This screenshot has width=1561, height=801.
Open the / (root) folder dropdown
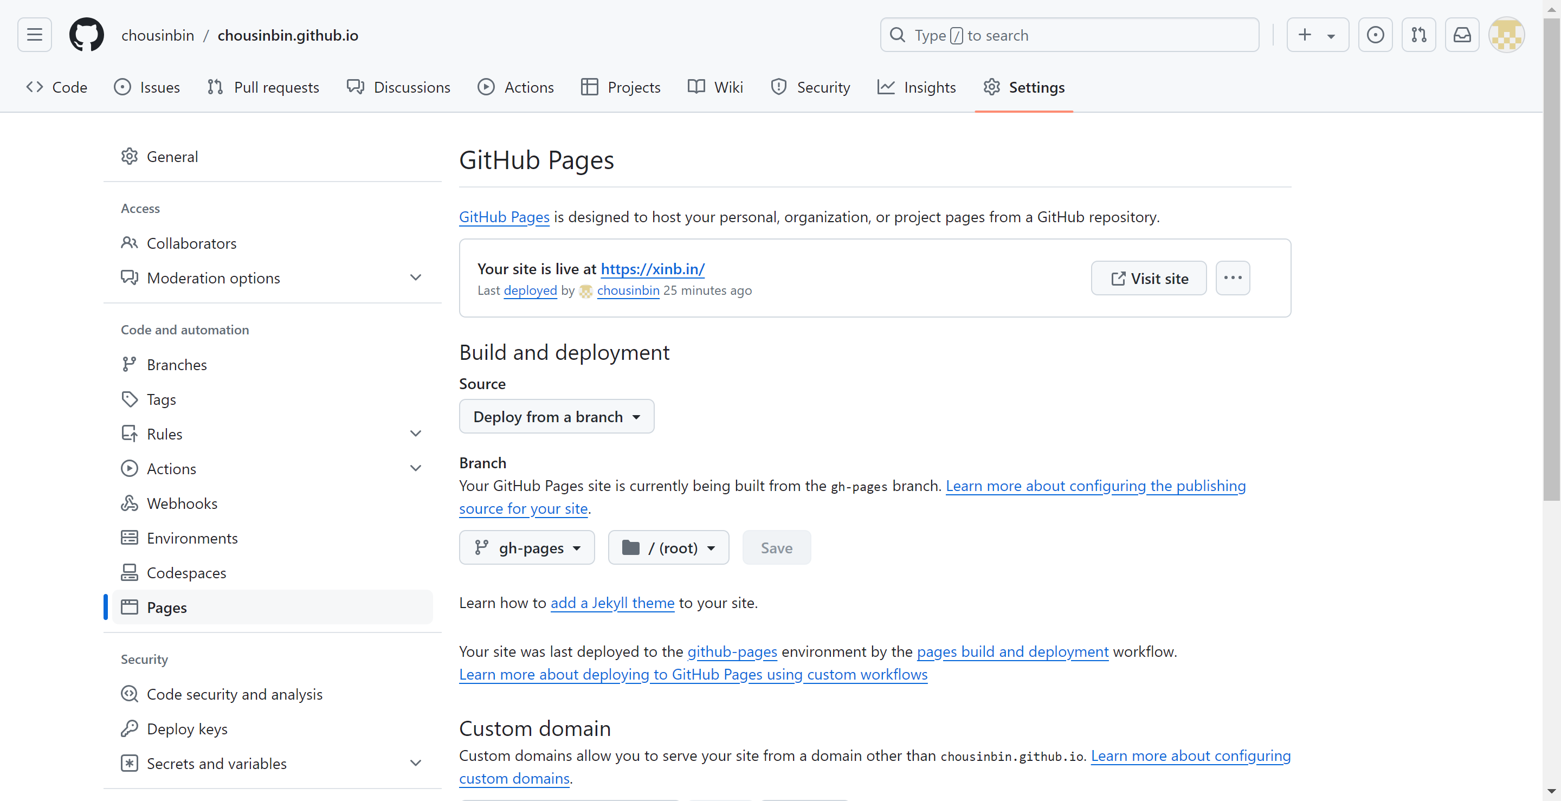(668, 548)
